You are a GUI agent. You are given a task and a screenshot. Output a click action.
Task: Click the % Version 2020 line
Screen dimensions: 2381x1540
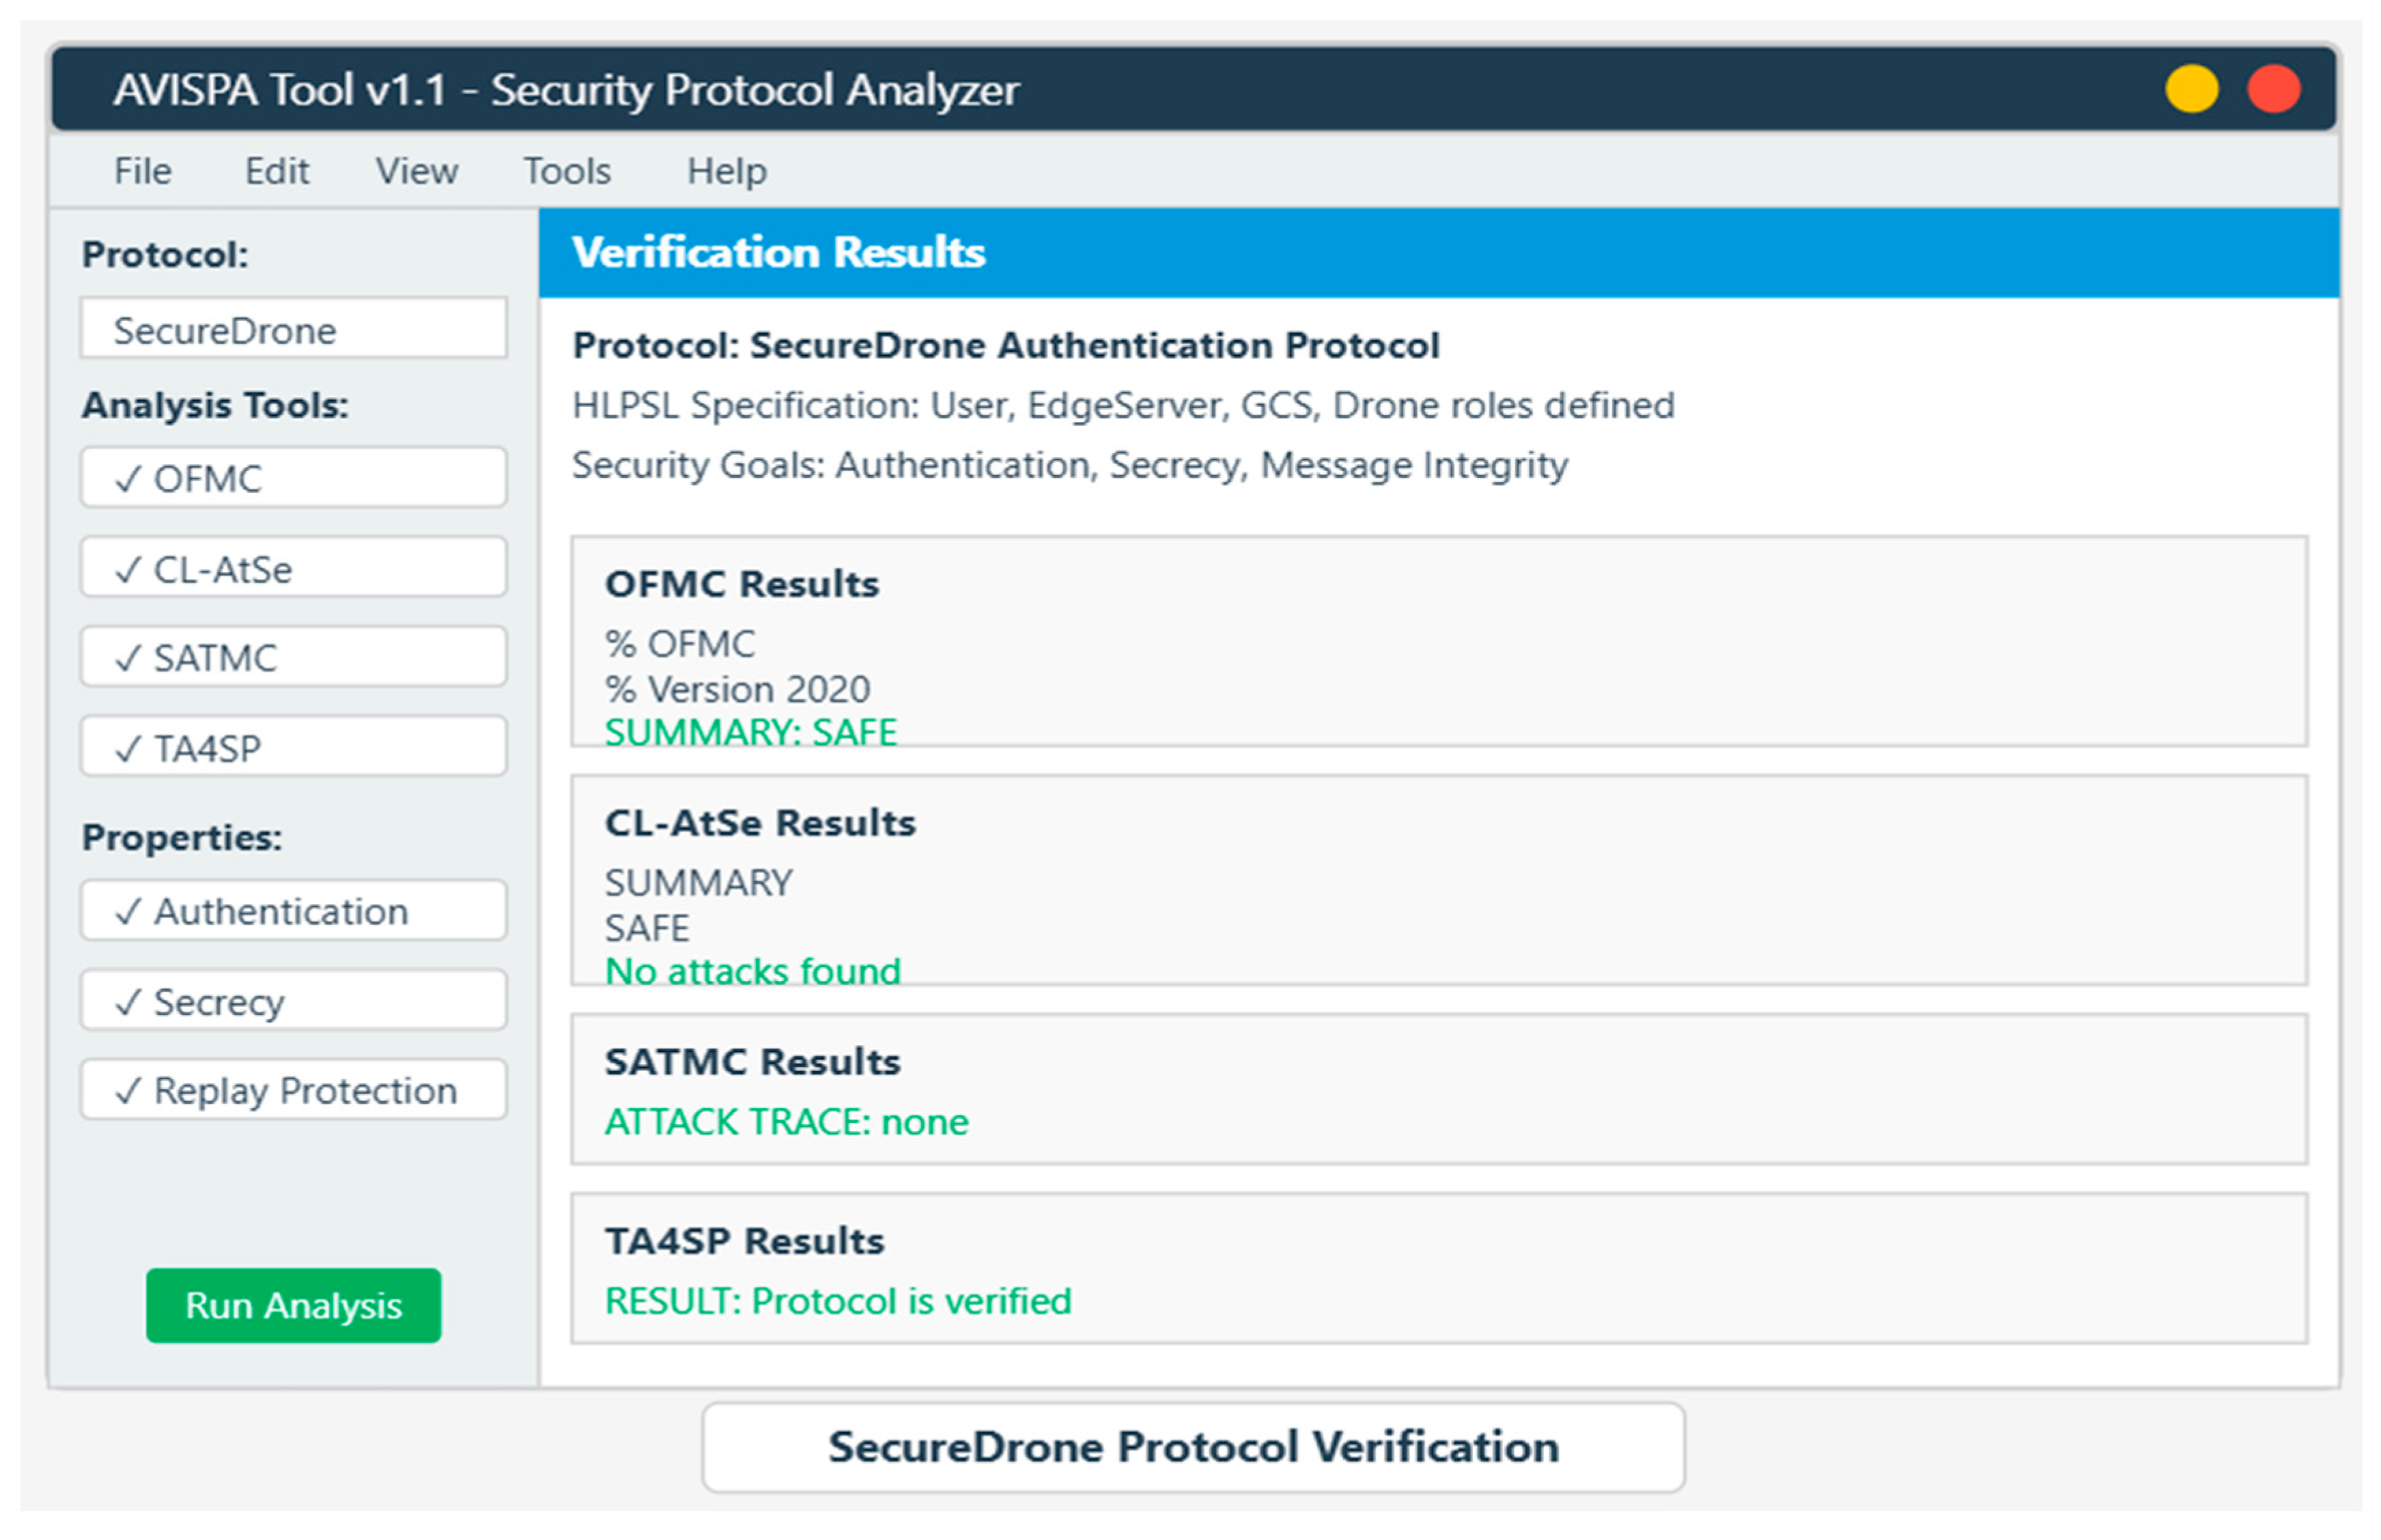(737, 689)
